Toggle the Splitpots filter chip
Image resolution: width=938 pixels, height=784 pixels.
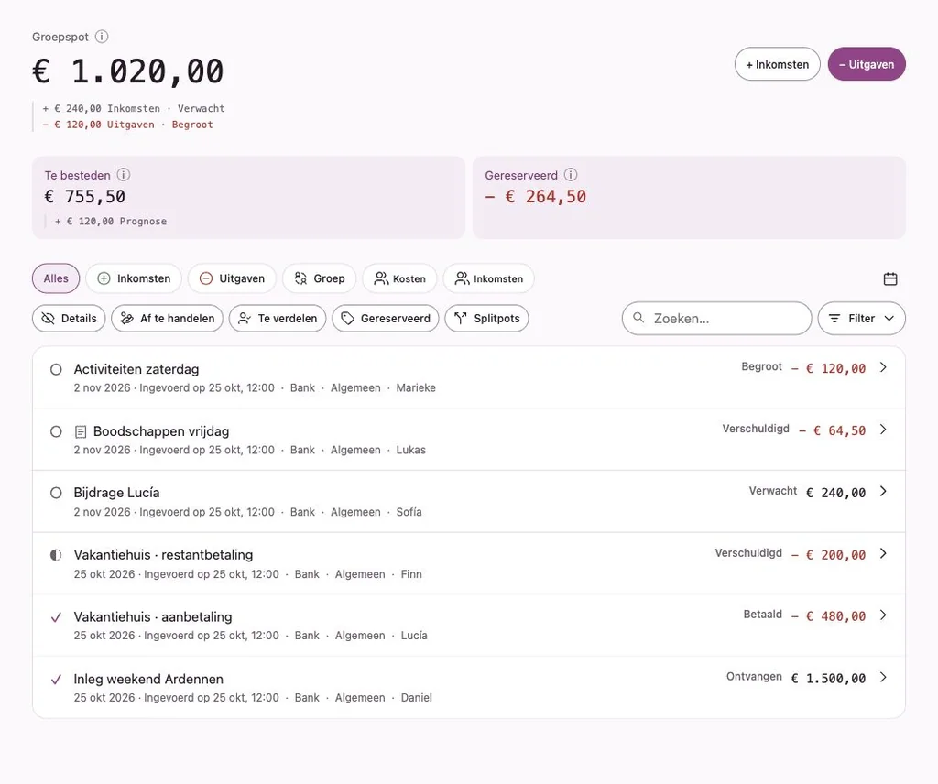[487, 318]
